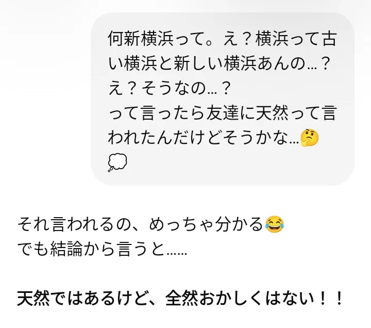This screenshot has height=328, width=371.
Task: Click the word 結論 in the reply
Action: point(66,249)
